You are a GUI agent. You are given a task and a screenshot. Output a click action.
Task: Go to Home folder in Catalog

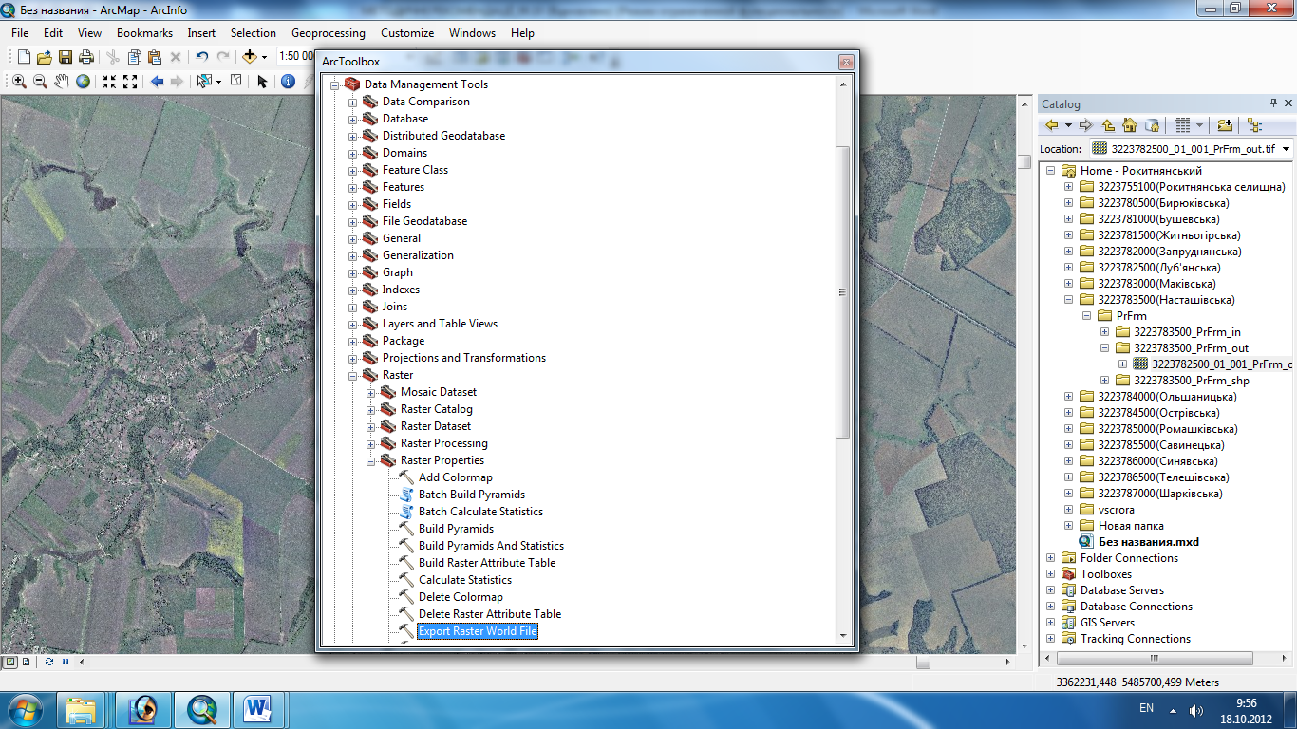[1130, 125]
